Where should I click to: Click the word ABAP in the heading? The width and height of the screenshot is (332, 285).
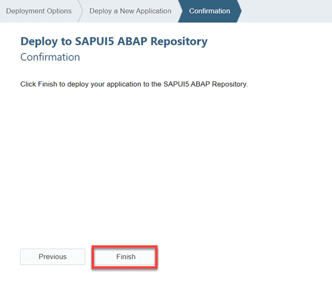[132, 41]
